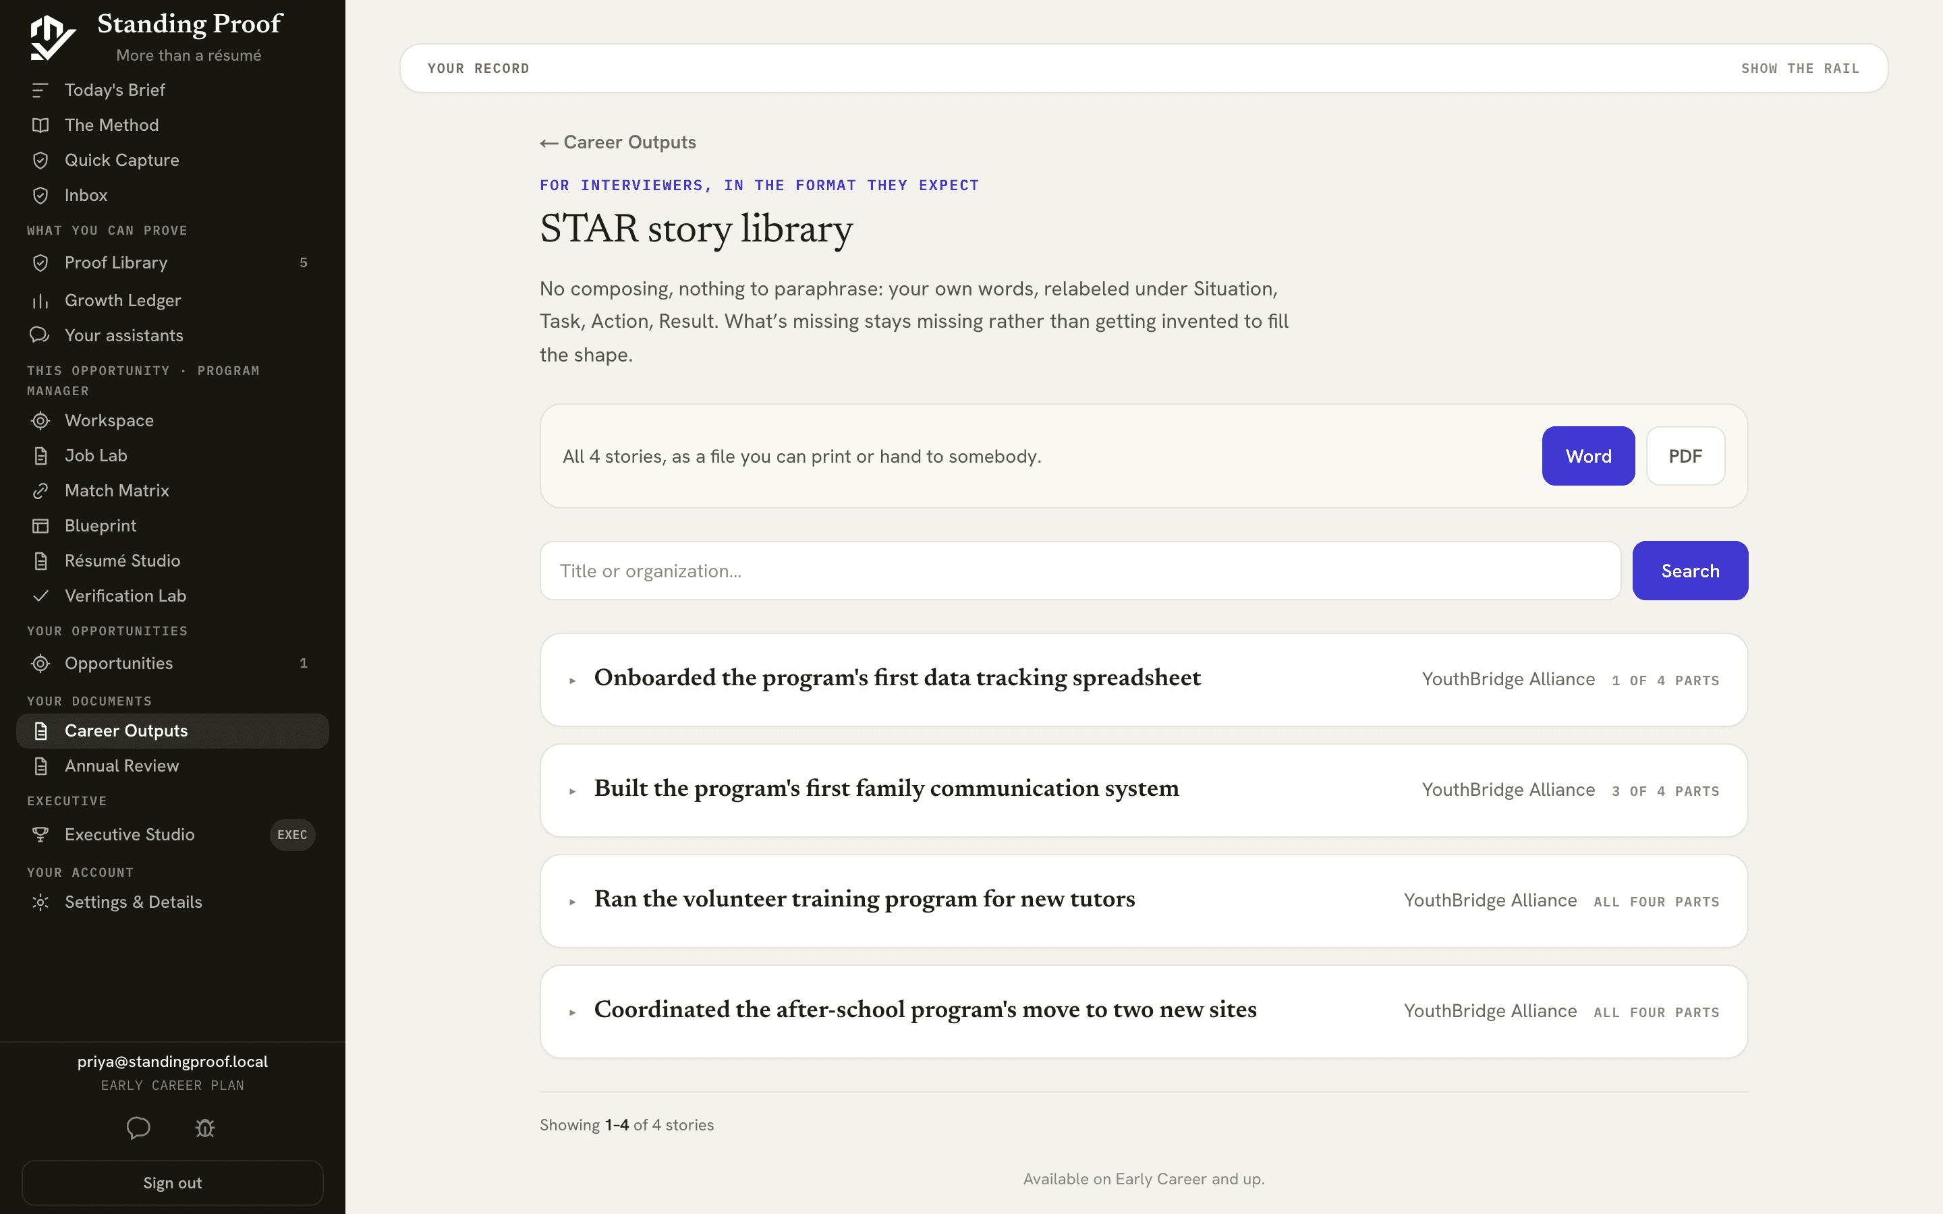Click 'Showing 1-4 of 4 stories' text
Screen dimensions: 1943x1214
click(626, 1125)
